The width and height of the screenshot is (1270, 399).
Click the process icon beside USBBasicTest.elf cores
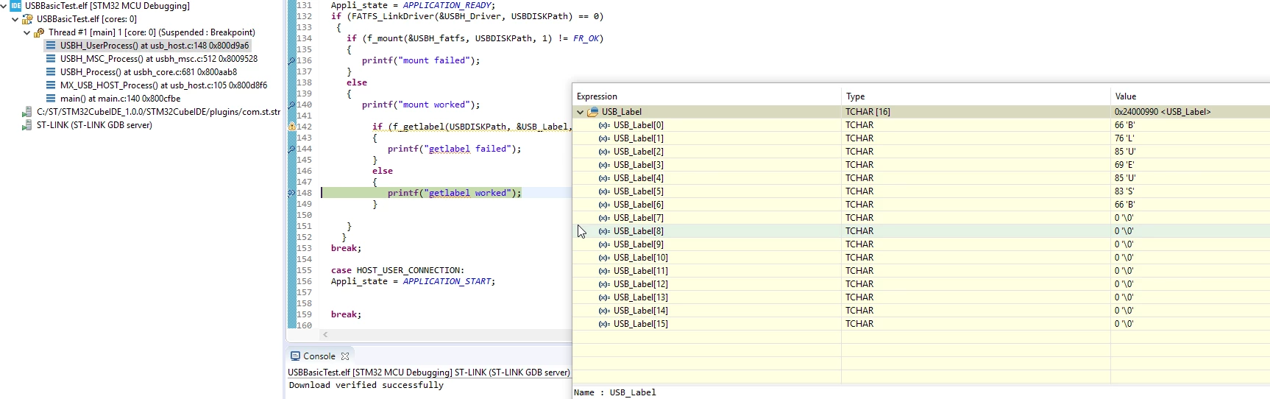tap(27, 19)
